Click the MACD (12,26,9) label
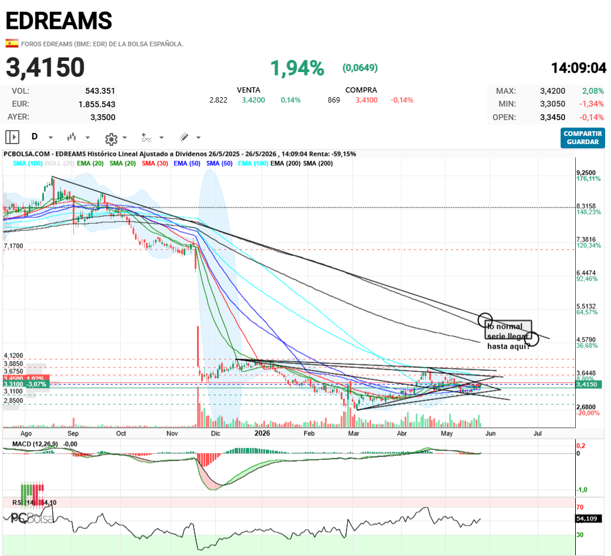Screen dimensions: 611x556 [35, 444]
